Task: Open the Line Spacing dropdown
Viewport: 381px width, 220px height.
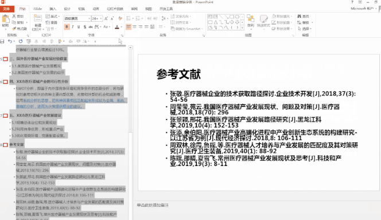Action: (165, 18)
